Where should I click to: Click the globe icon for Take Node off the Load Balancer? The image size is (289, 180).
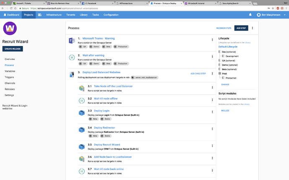tap(82, 89)
